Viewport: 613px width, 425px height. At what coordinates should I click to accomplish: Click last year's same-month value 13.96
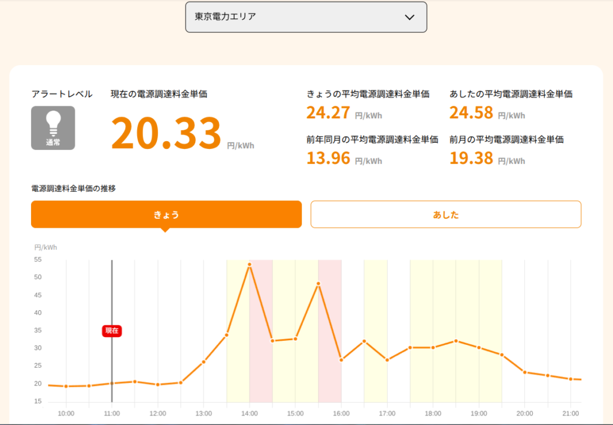[x=328, y=158]
